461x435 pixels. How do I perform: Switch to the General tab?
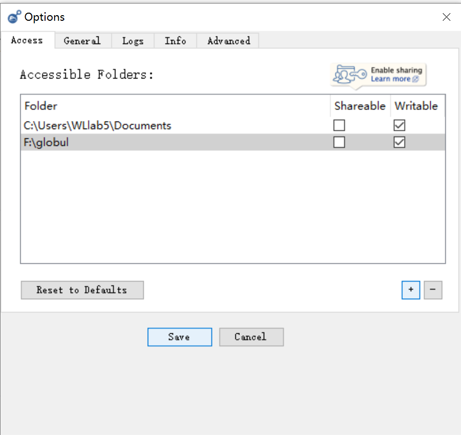pos(82,41)
